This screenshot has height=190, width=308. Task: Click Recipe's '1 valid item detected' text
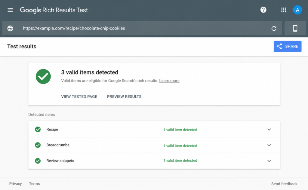point(180,130)
